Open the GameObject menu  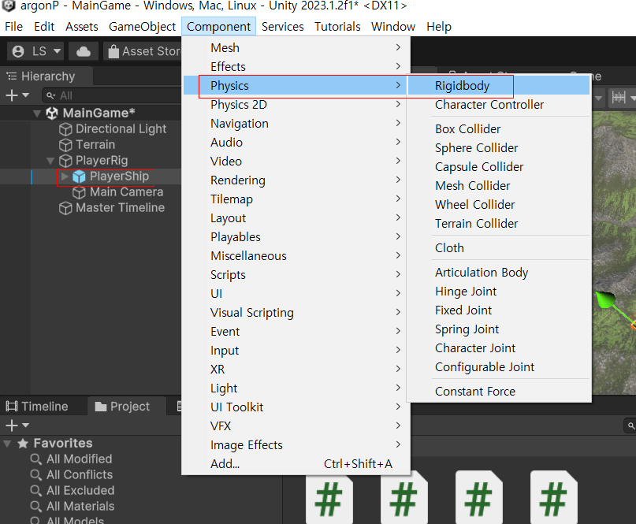pyautogui.click(x=142, y=27)
